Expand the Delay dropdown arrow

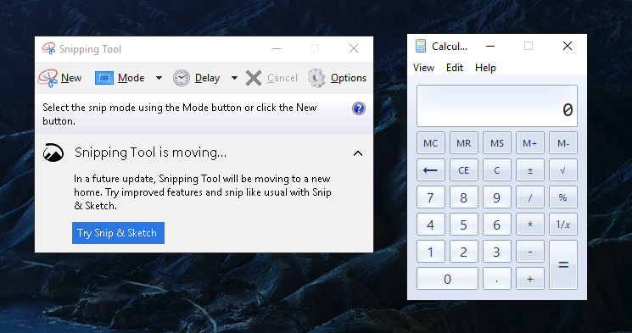[234, 78]
